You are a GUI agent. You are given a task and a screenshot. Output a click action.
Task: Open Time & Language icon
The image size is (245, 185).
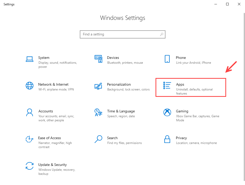[98, 112]
